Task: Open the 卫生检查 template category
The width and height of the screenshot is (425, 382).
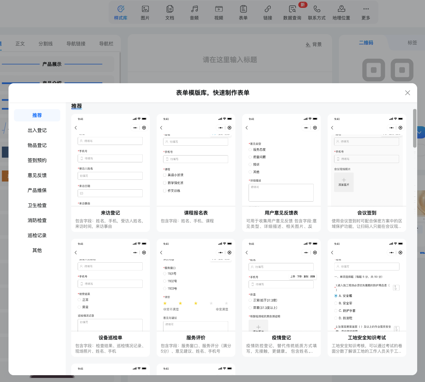Action: [37, 205]
